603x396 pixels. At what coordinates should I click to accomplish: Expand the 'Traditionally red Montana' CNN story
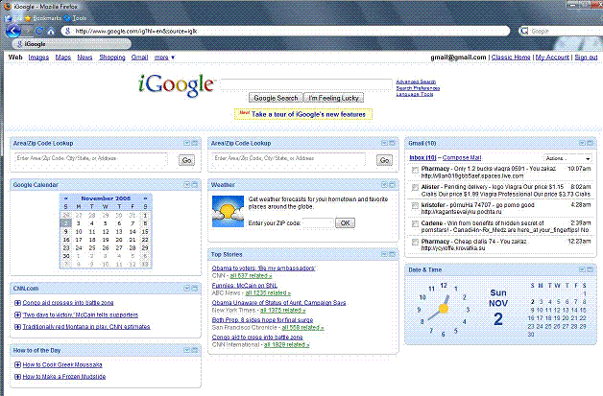click(x=17, y=327)
